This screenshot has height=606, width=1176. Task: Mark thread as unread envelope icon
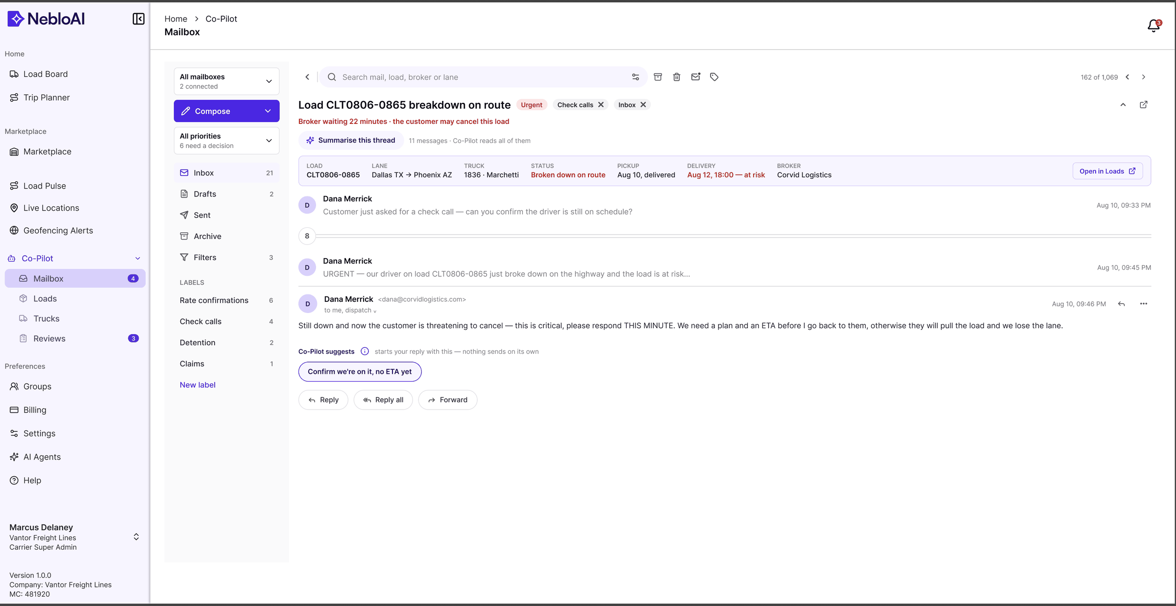click(x=696, y=77)
